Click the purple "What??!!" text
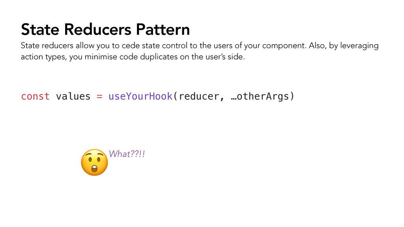Viewport: 404px width, 227px height. coord(127,154)
